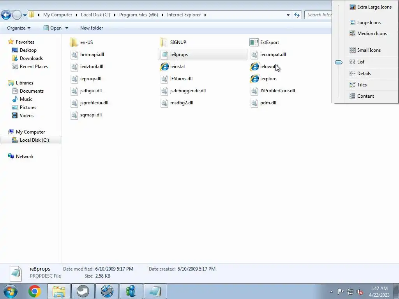Select iedvtool.dll file icon
Viewport: 399px width, 299px height.
[74, 67]
